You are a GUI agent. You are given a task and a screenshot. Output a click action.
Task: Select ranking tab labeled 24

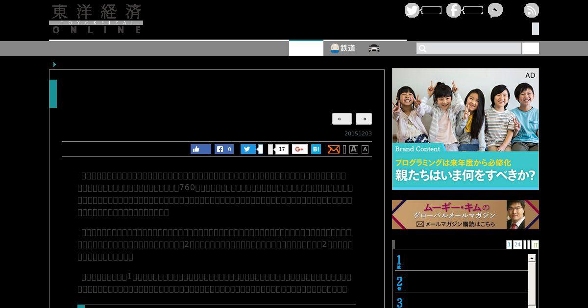point(517,244)
